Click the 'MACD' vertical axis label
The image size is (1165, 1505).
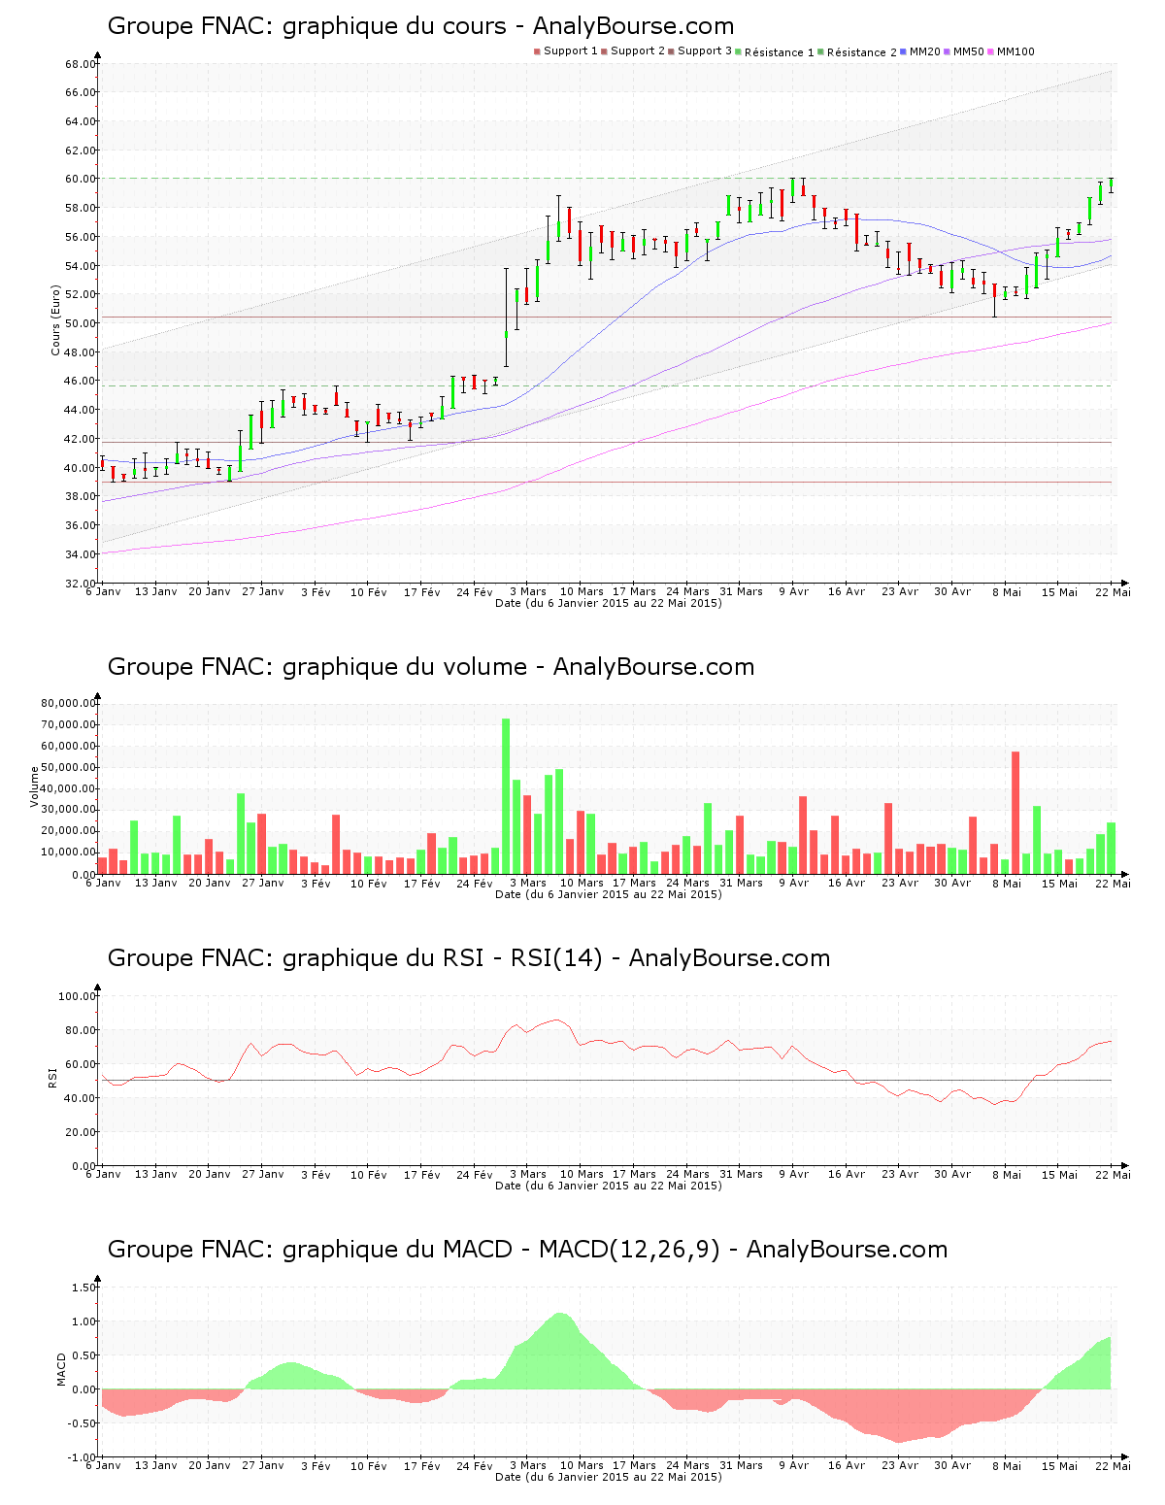[x=62, y=1369]
